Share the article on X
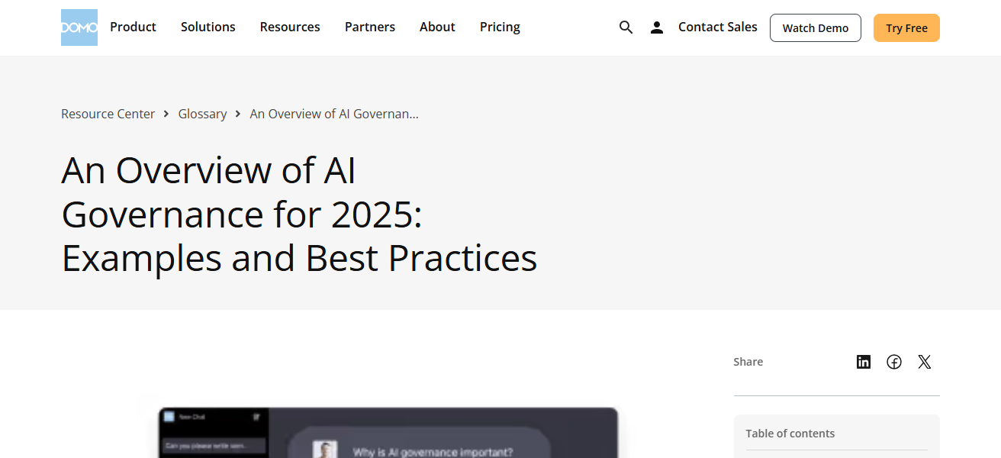 [924, 361]
